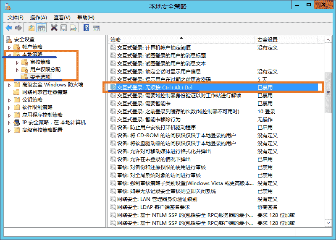Viewport: 336px width, 240px height.
Task: Select the 安全设置 root node icon
Action: (x=9, y=39)
